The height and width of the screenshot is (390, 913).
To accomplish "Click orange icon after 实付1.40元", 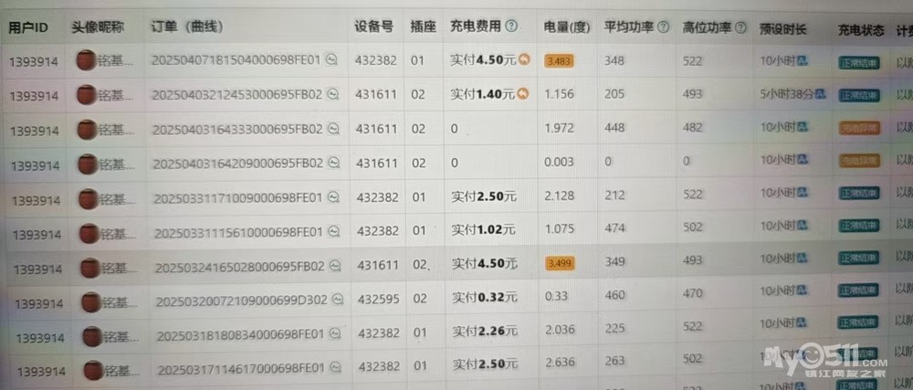I will point(522,94).
